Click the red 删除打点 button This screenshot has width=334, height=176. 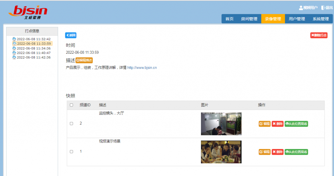click(319, 35)
